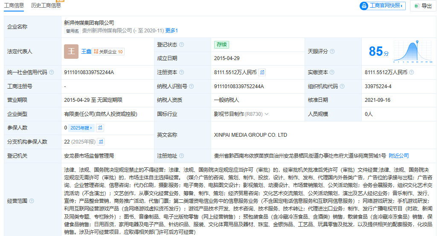439x236 pixels.
Task: Click the 更多1 former names link
Action: (172, 31)
